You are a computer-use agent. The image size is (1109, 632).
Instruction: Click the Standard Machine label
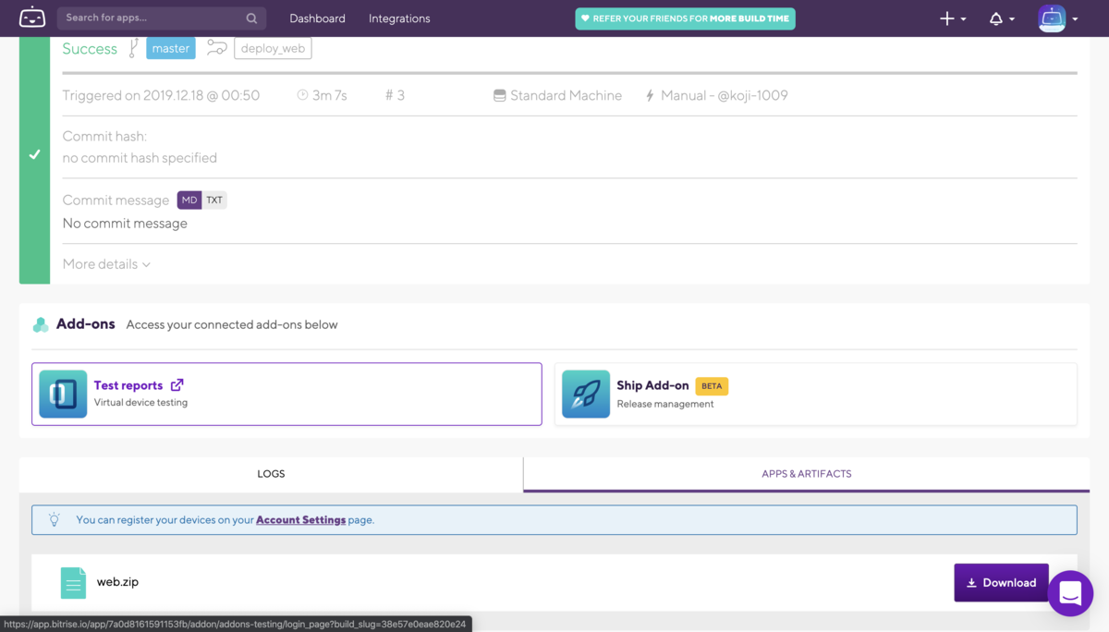[566, 95]
